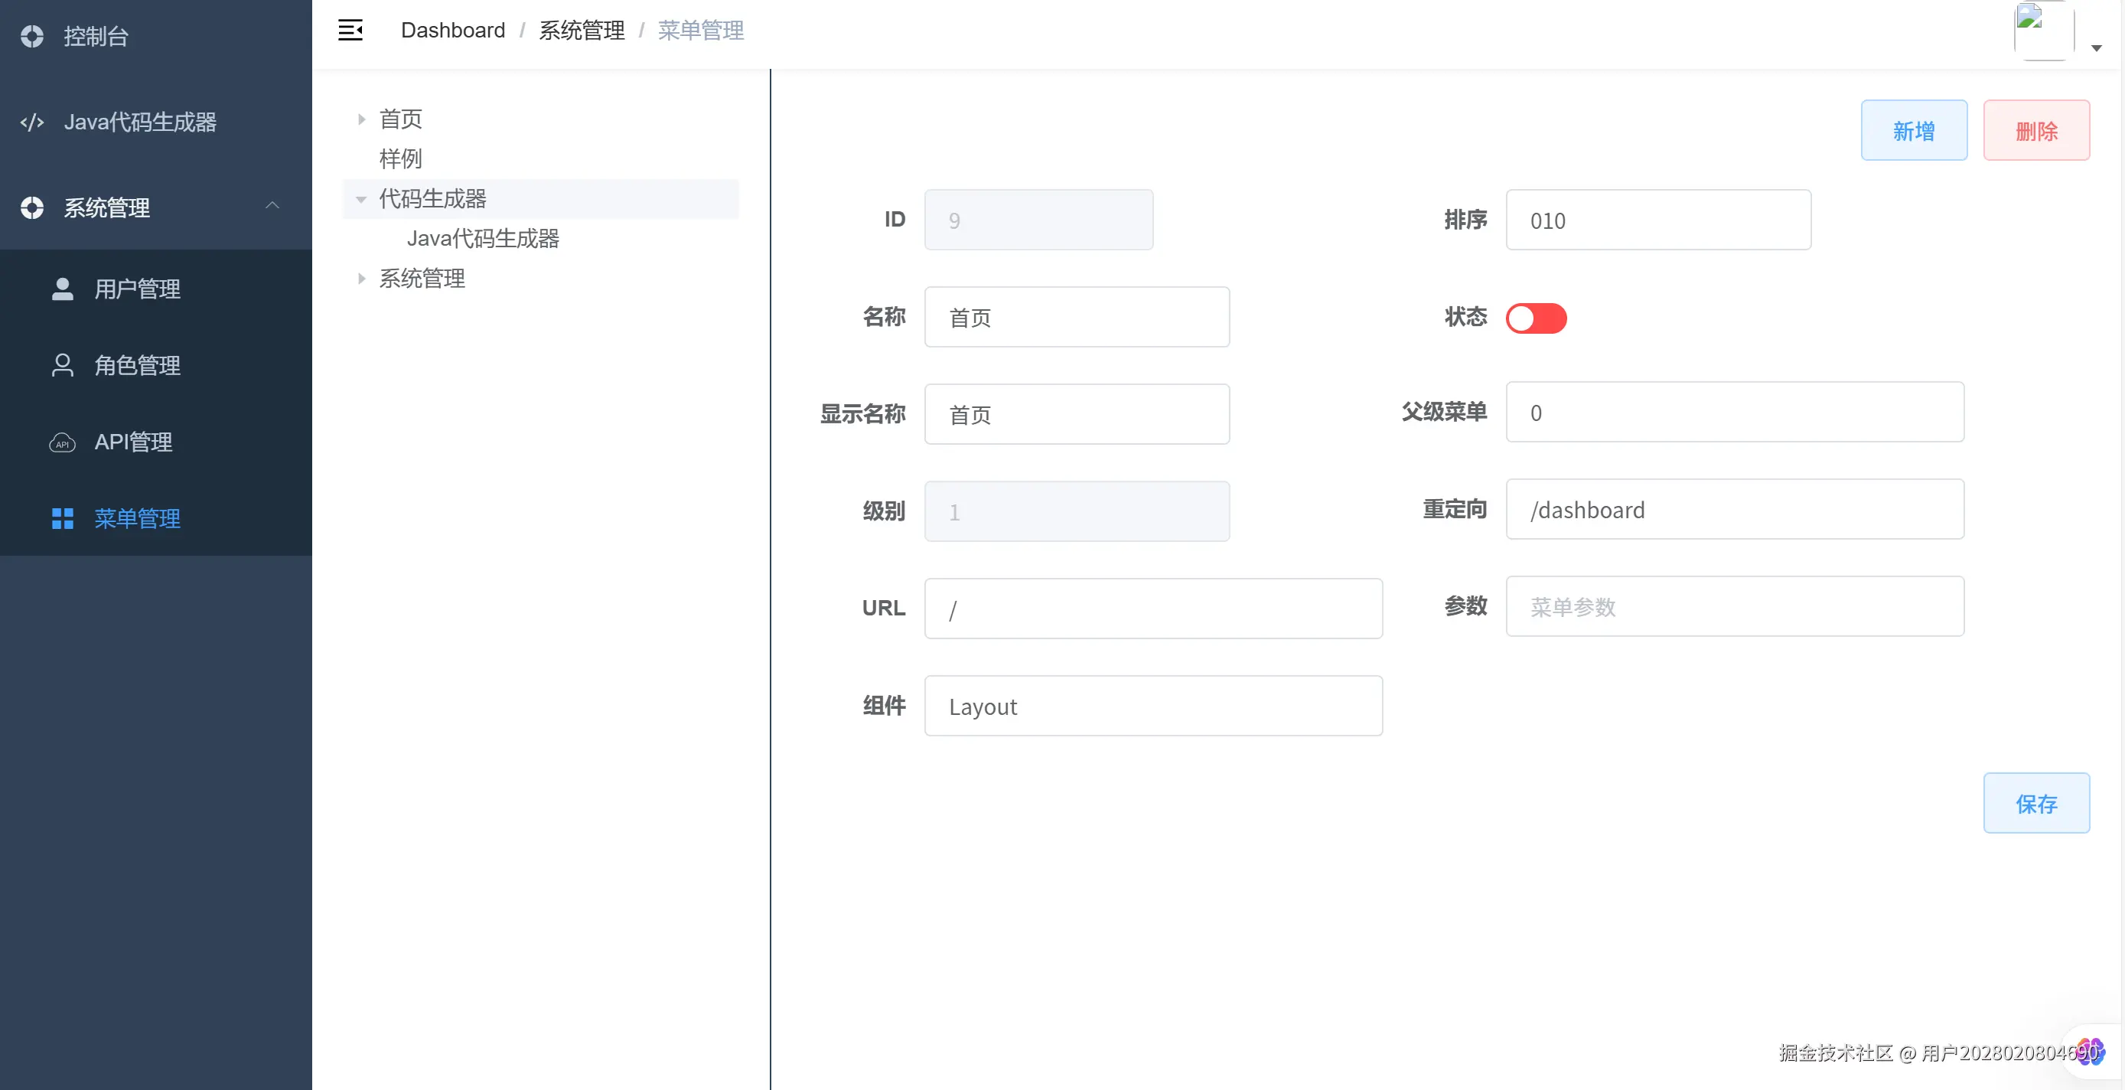Screen dimensions: 2125x1090
Task: Click the Java代码生成器 code brackets icon
Action: [32, 122]
